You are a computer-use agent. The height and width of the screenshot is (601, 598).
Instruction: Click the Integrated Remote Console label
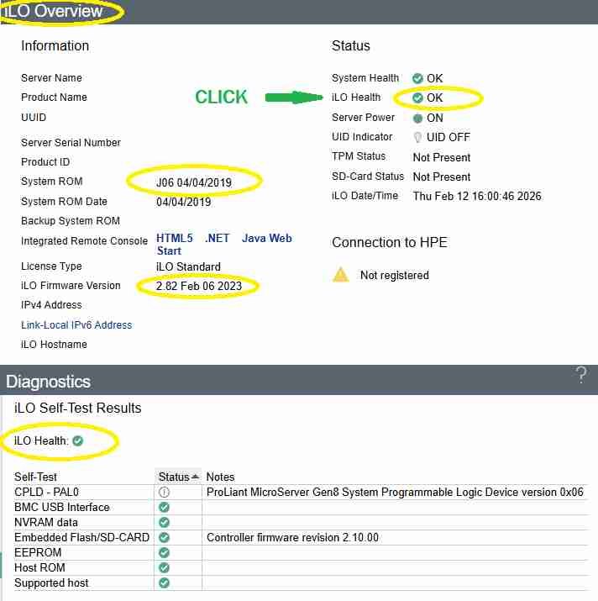coord(84,241)
